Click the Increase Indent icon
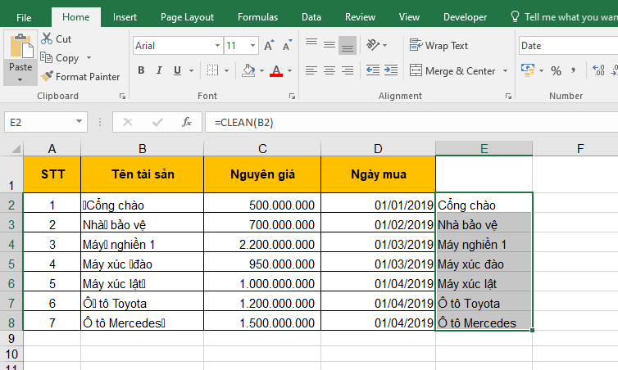Screen dimensions: 618x370 tap(393, 70)
